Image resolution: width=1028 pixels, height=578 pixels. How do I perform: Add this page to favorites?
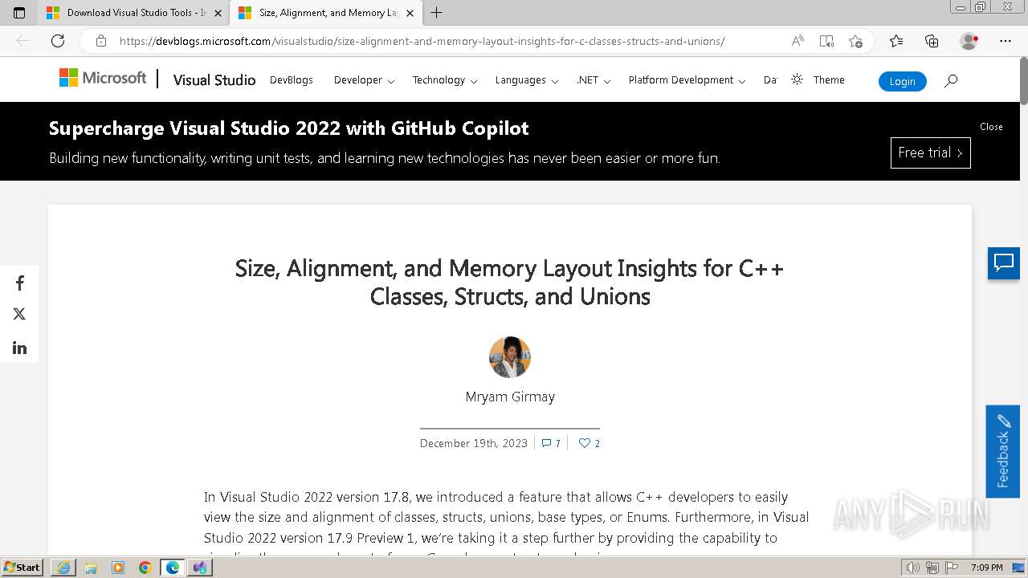click(x=855, y=41)
